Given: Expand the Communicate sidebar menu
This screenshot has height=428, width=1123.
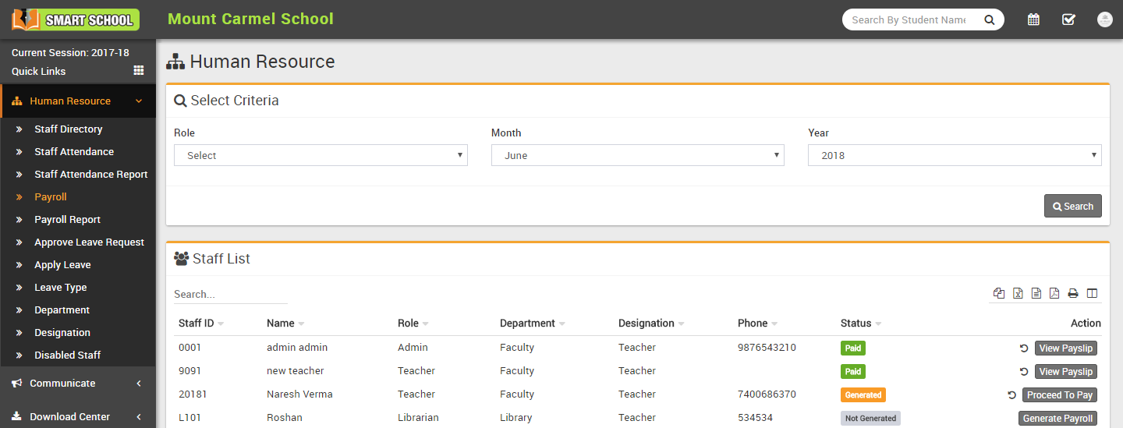Looking at the screenshot, I should pos(78,384).
